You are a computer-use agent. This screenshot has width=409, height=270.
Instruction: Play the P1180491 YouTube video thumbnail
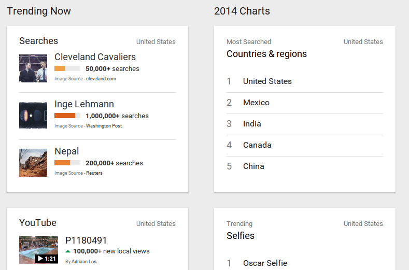coord(38,250)
